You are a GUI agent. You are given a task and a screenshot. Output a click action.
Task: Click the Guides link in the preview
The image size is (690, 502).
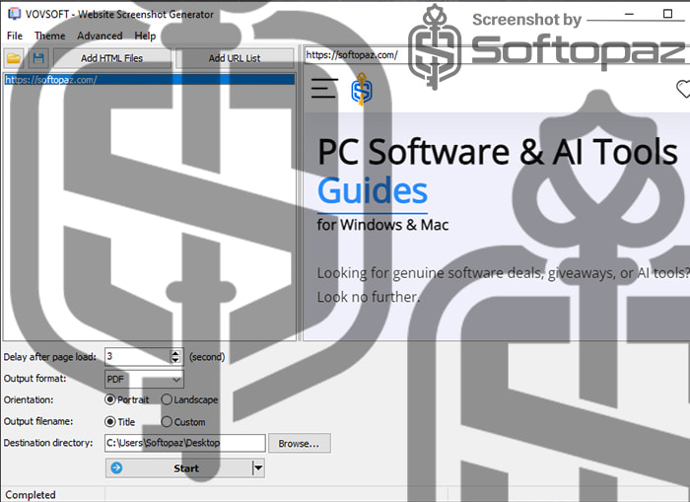pyautogui.click(x=373, y=190)
